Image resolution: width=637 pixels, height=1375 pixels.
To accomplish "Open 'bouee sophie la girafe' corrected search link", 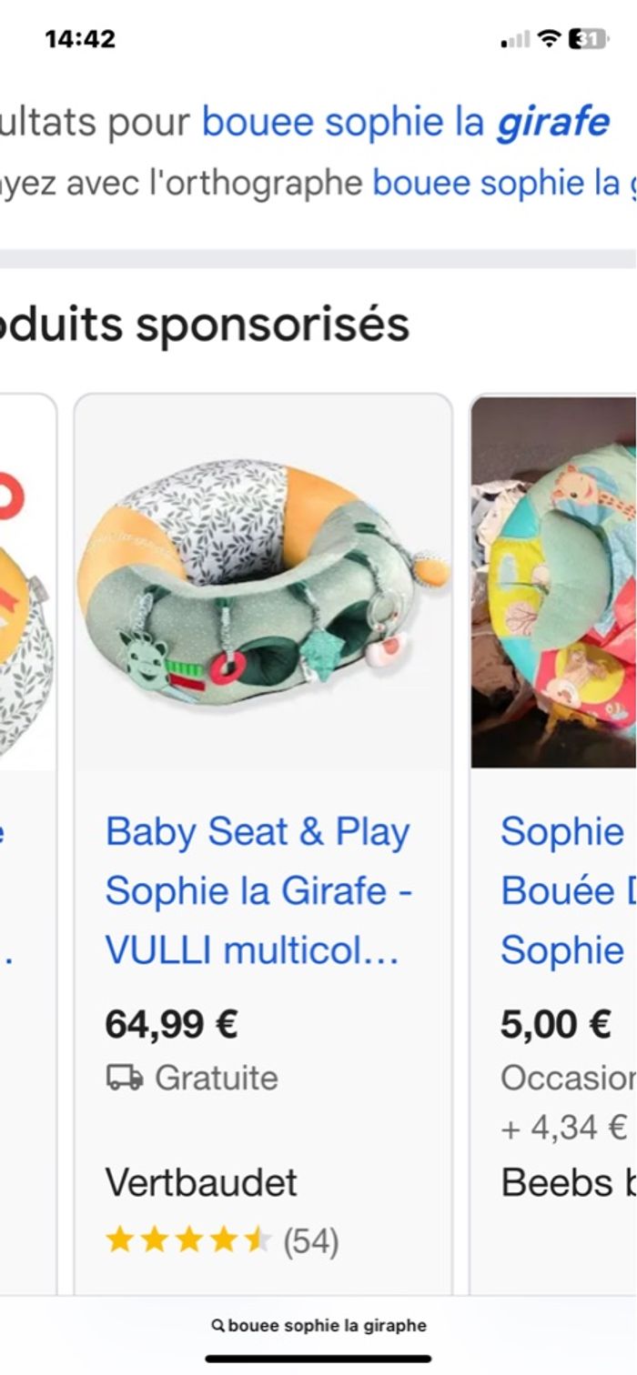I will click(406, 122).
